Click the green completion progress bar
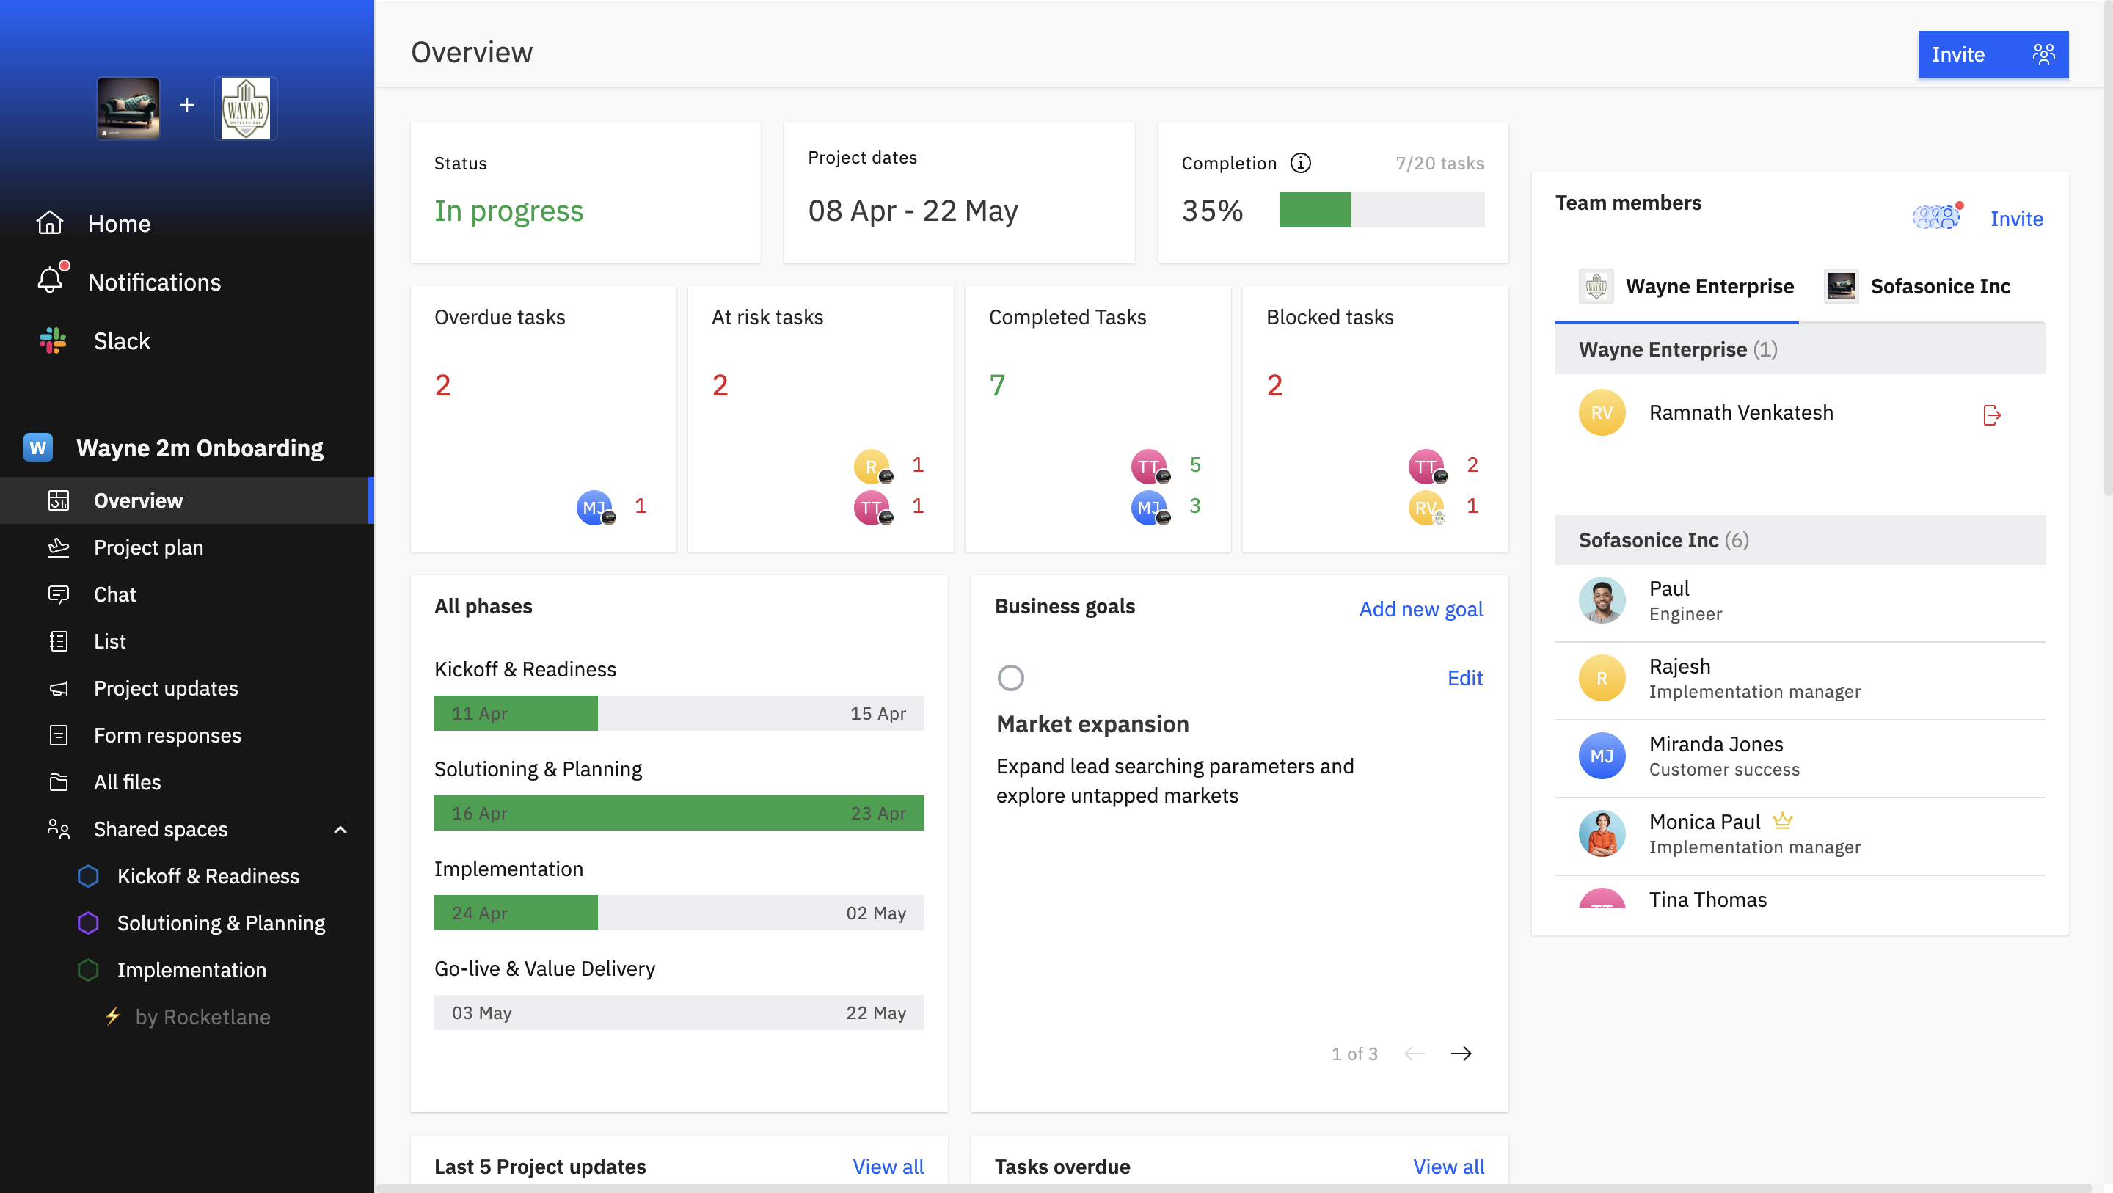The image size is (2113, 1193). tap(1315, 211)
